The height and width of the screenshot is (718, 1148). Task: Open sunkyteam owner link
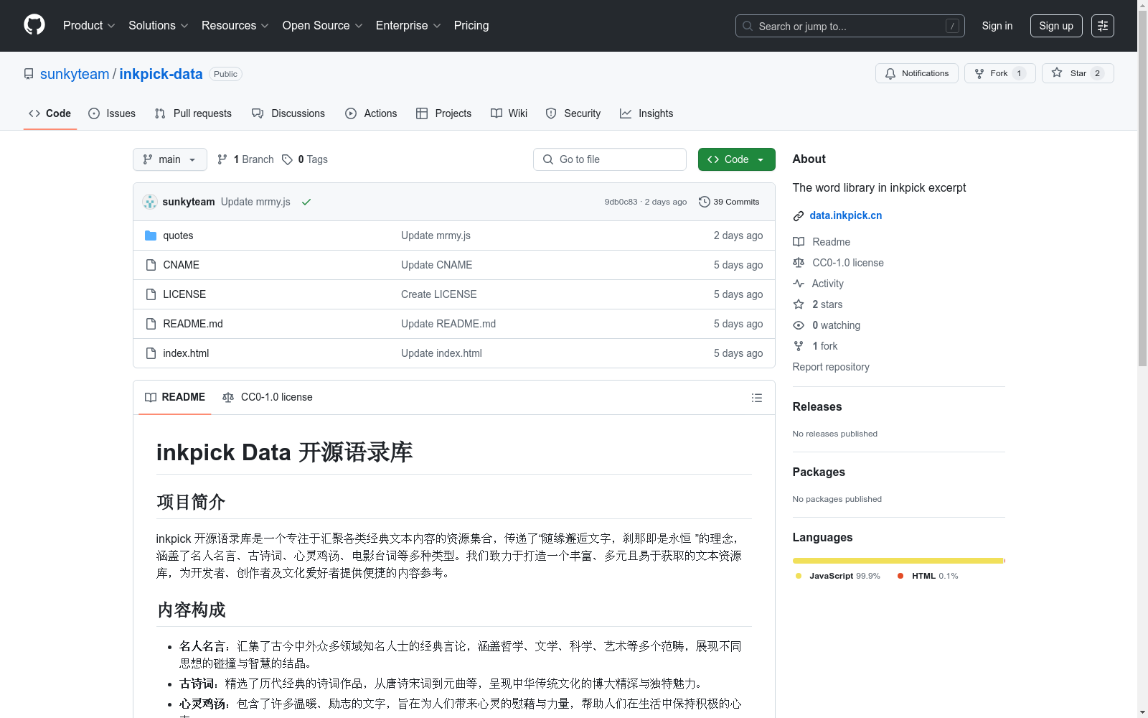[x=75, y=74]
